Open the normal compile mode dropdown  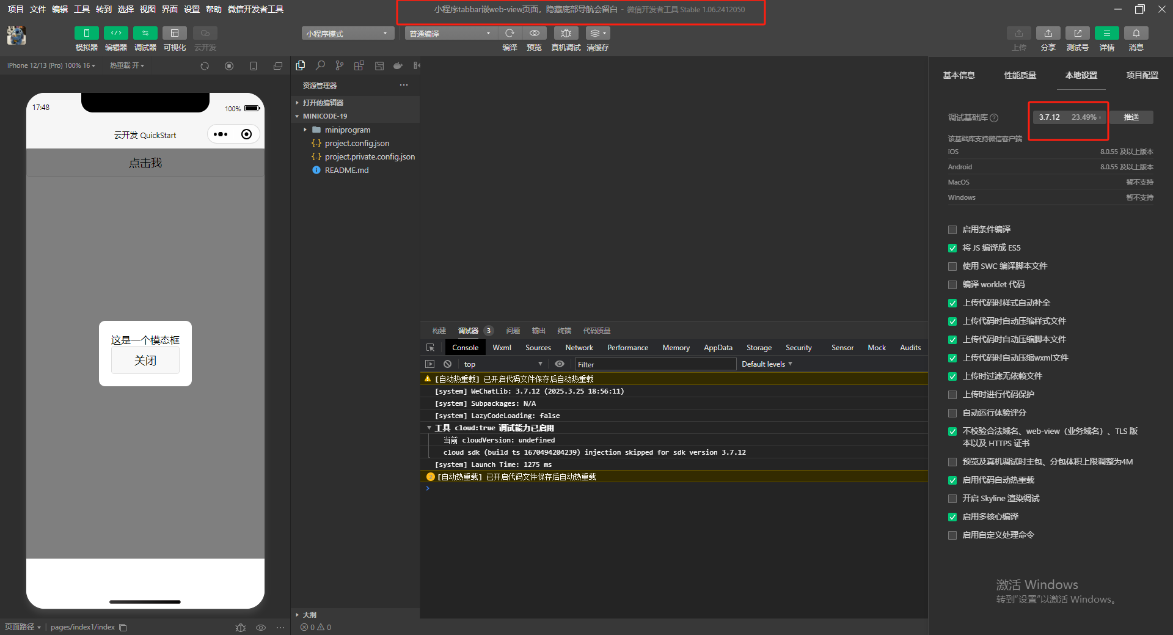[x=451, y=33]
